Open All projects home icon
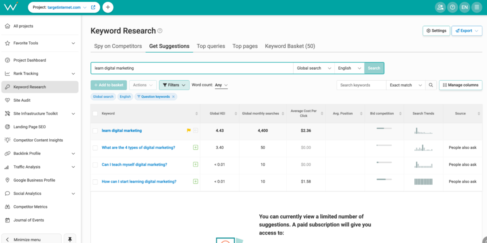487x243 pixels. point(7,26)
